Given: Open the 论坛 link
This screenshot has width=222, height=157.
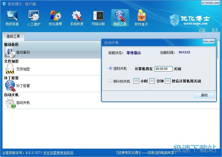Looking at the screenshot, I should [x=202, y=30].
